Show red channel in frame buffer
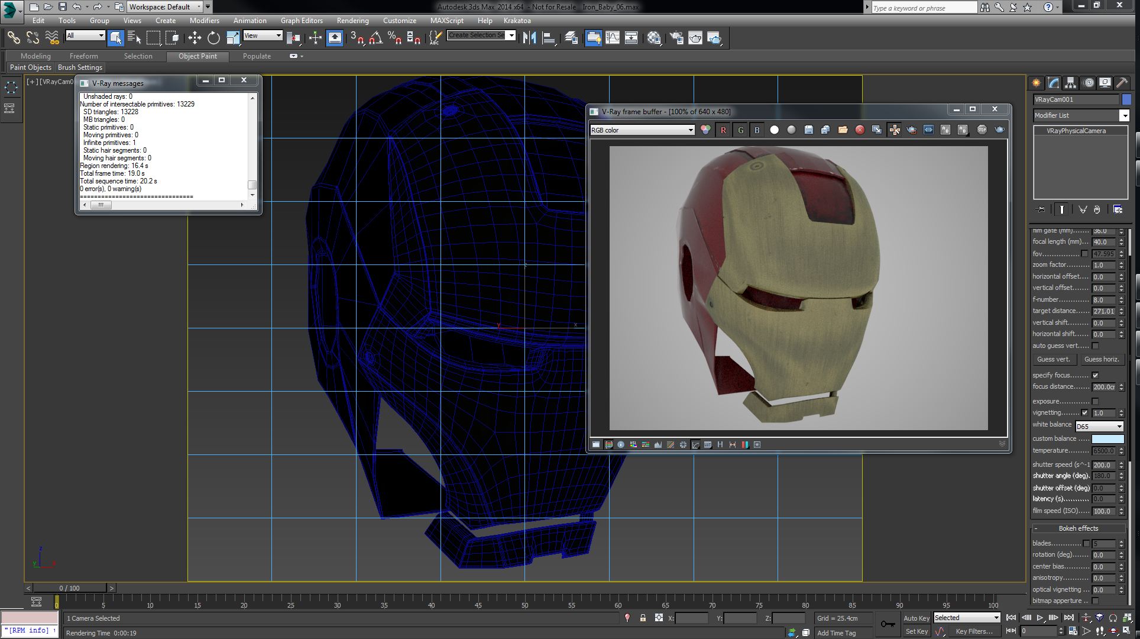This screenshot has height=639, width=1140. coord(723,130)
